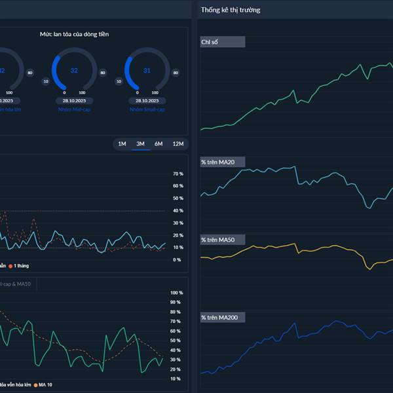Switch chart range to 3M
Viewport: 393px width, 393px height.
(140, 144)
